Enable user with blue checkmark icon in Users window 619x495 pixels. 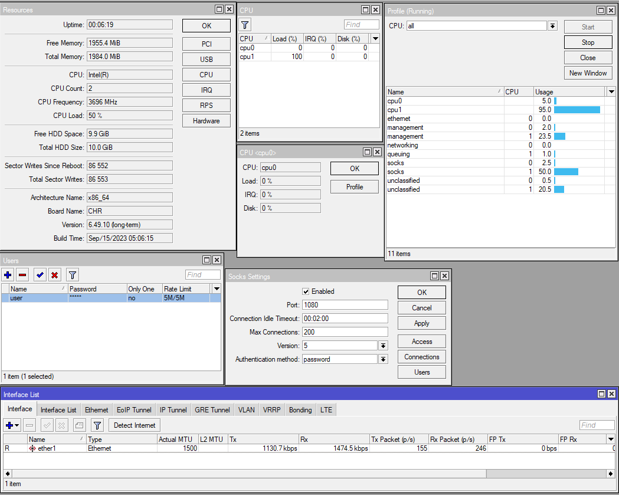40,275
